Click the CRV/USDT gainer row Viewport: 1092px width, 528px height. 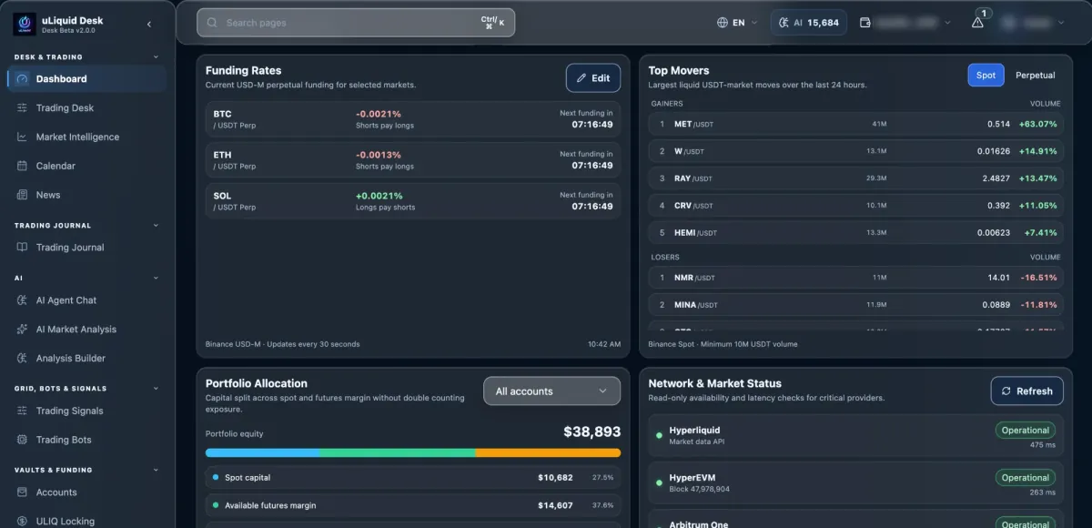click(x=855, y=206)
